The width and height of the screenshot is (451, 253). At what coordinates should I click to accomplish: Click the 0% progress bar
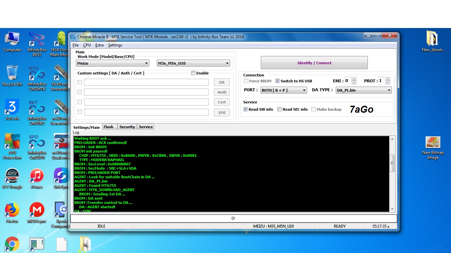tap(233, 218)
